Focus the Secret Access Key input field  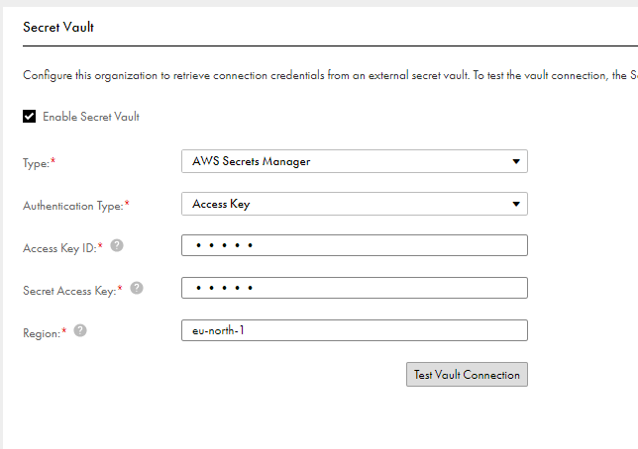pyautogui.click(x=355, y=288)
